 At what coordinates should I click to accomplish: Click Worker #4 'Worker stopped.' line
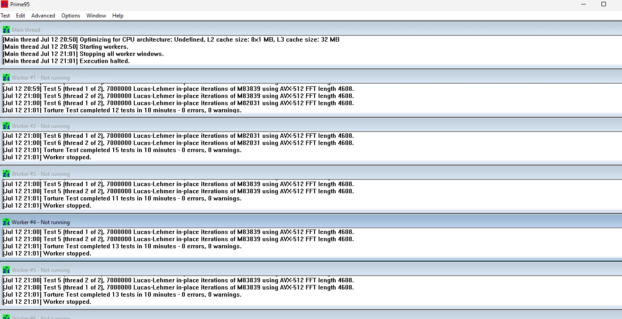click(x=47, y=253)
